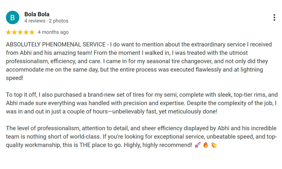Click the '4 reviews' count text
282x169 pixels.
click(35, 21)
